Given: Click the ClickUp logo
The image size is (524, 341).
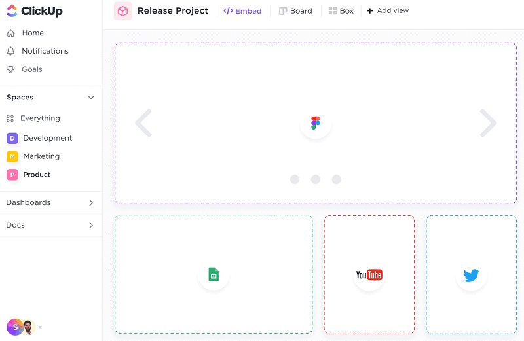Looking at the screenshot, I should 35,11.
